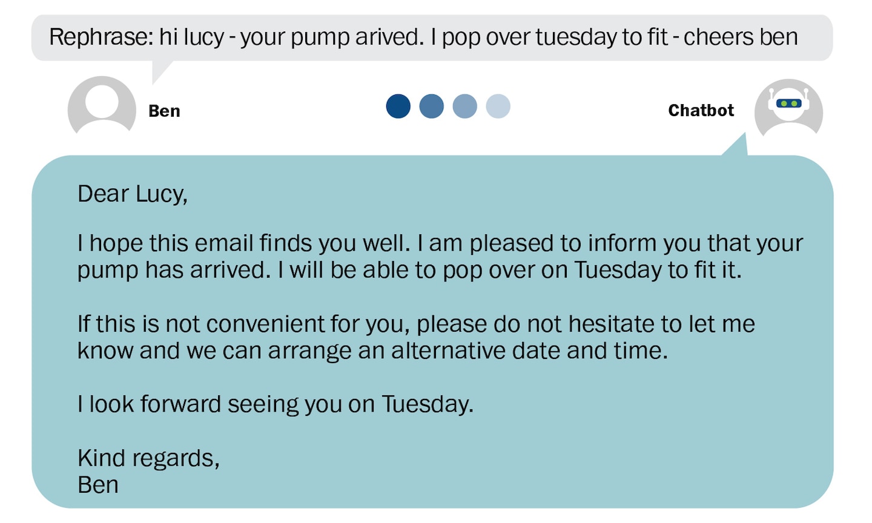Screen dimensions: 872x523
Task: Click Ben's user avatar icon
Action: (x=102, y=106)
